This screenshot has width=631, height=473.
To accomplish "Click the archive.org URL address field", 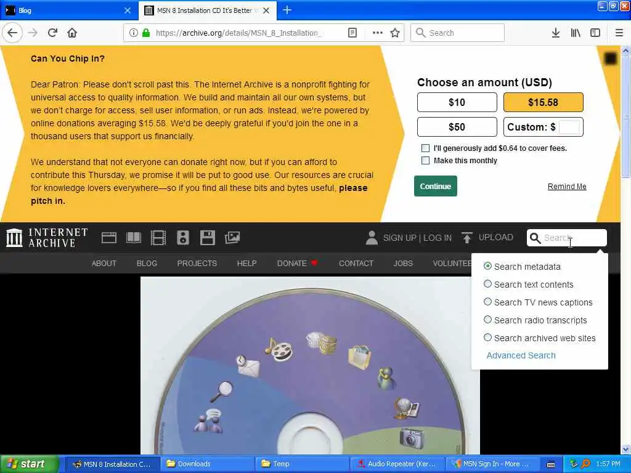I will (240, 33).
